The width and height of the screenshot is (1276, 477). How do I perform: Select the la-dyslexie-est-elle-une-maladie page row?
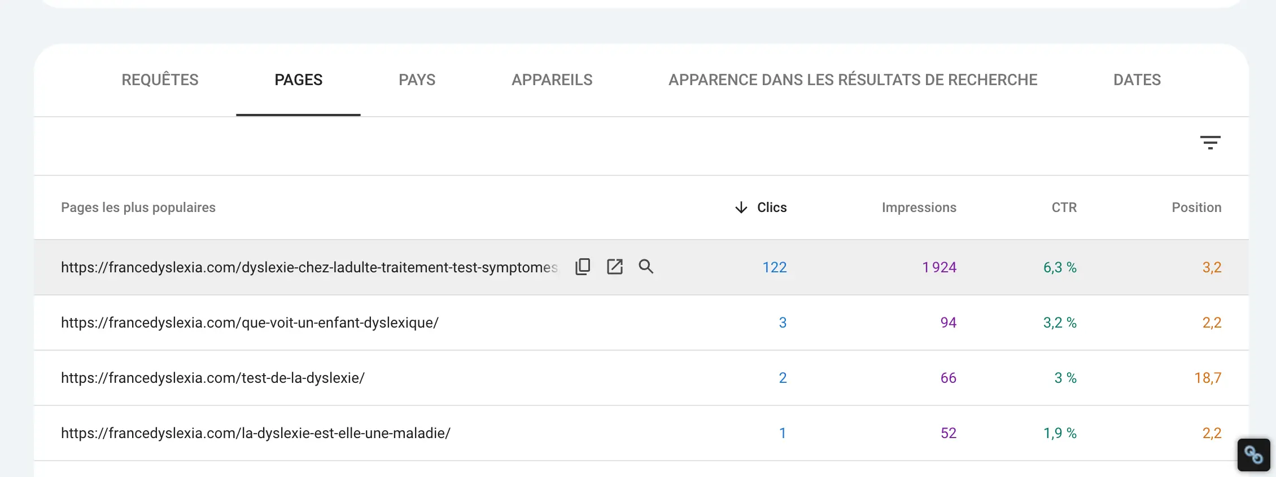tap(255, 433)
